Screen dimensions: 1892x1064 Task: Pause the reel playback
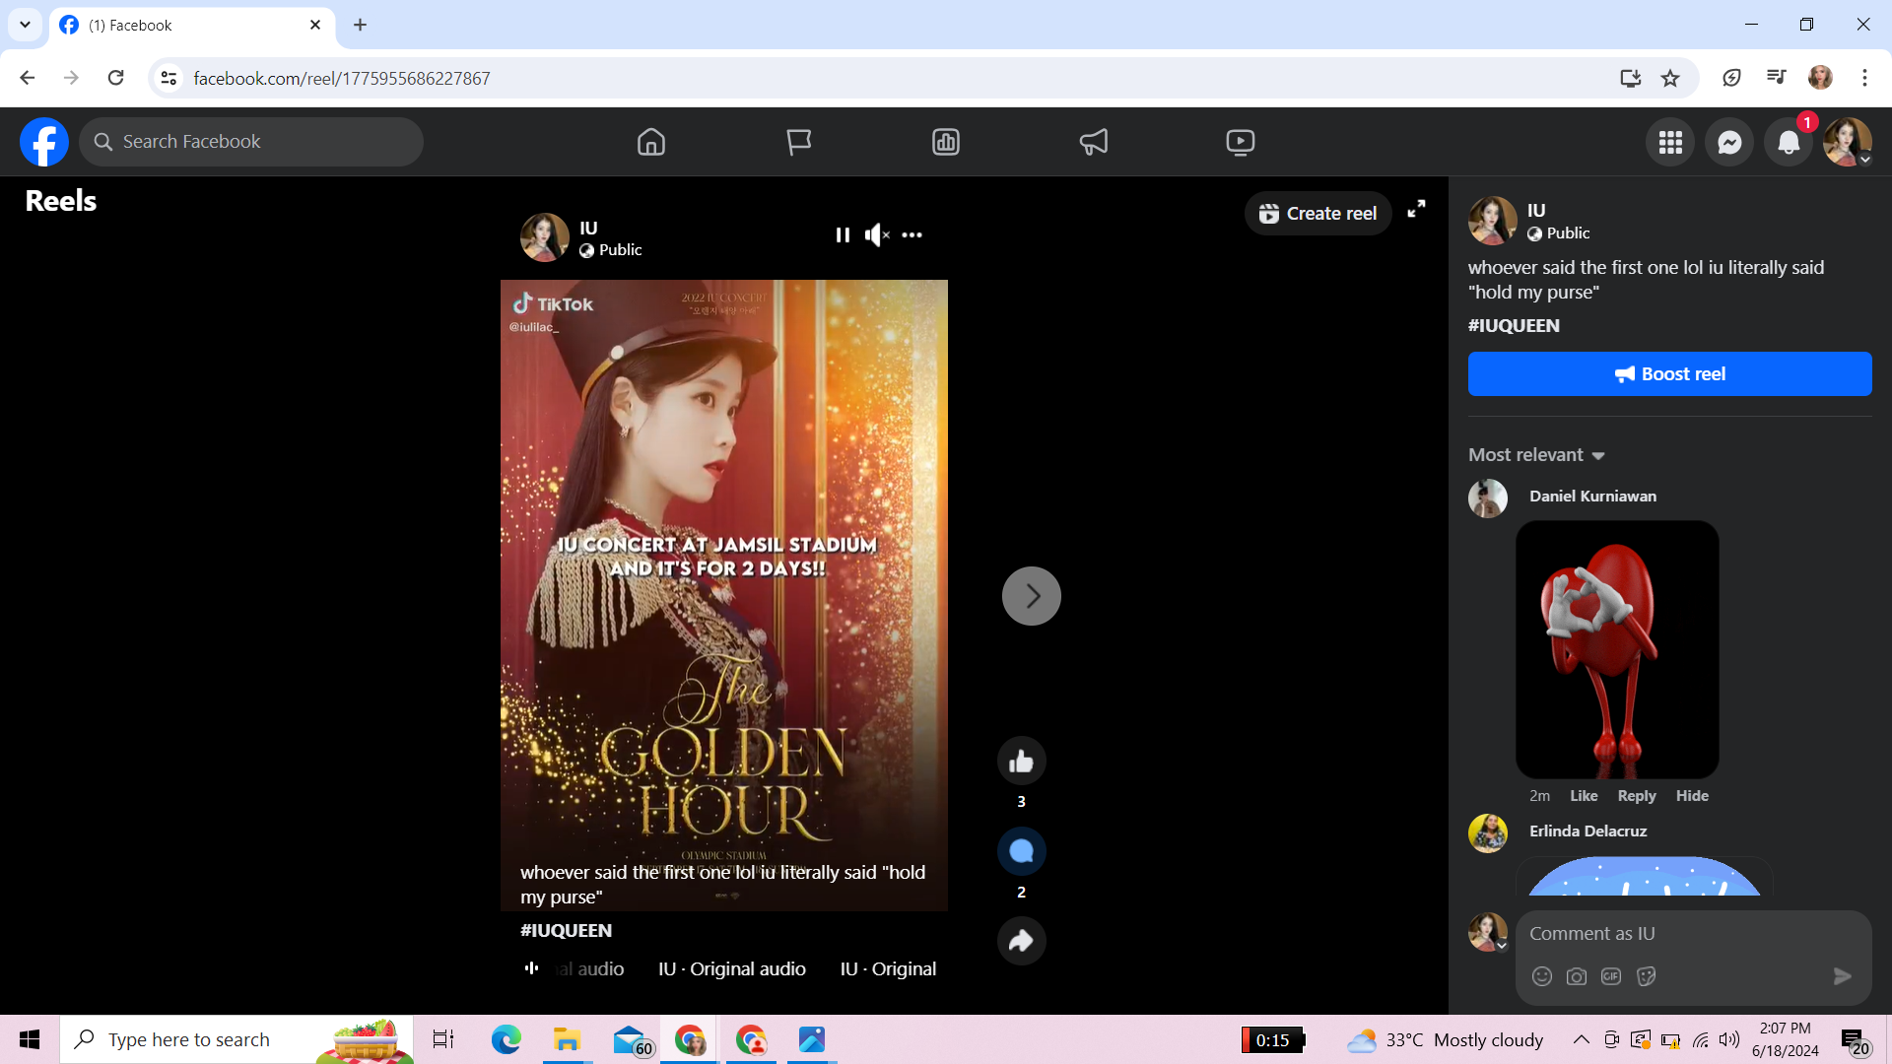tap(843, 234)
